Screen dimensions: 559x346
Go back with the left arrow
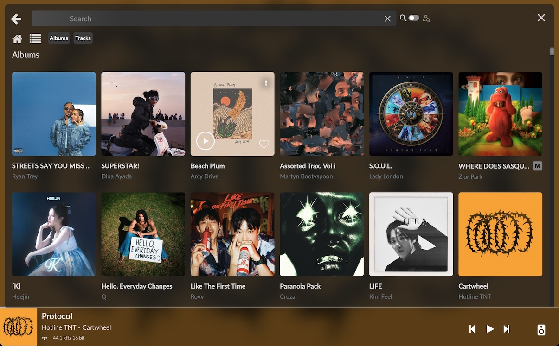pos(16,19)
